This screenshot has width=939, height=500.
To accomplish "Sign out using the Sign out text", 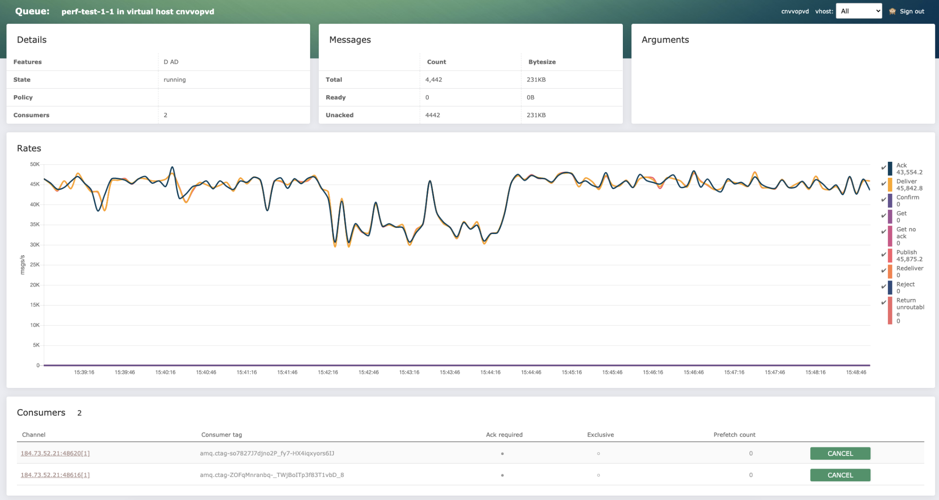I will pyautogui.click(x=912, y=11).
